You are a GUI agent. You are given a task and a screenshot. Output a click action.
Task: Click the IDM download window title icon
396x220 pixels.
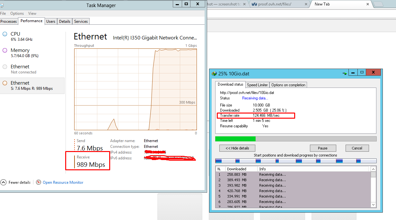214,73
